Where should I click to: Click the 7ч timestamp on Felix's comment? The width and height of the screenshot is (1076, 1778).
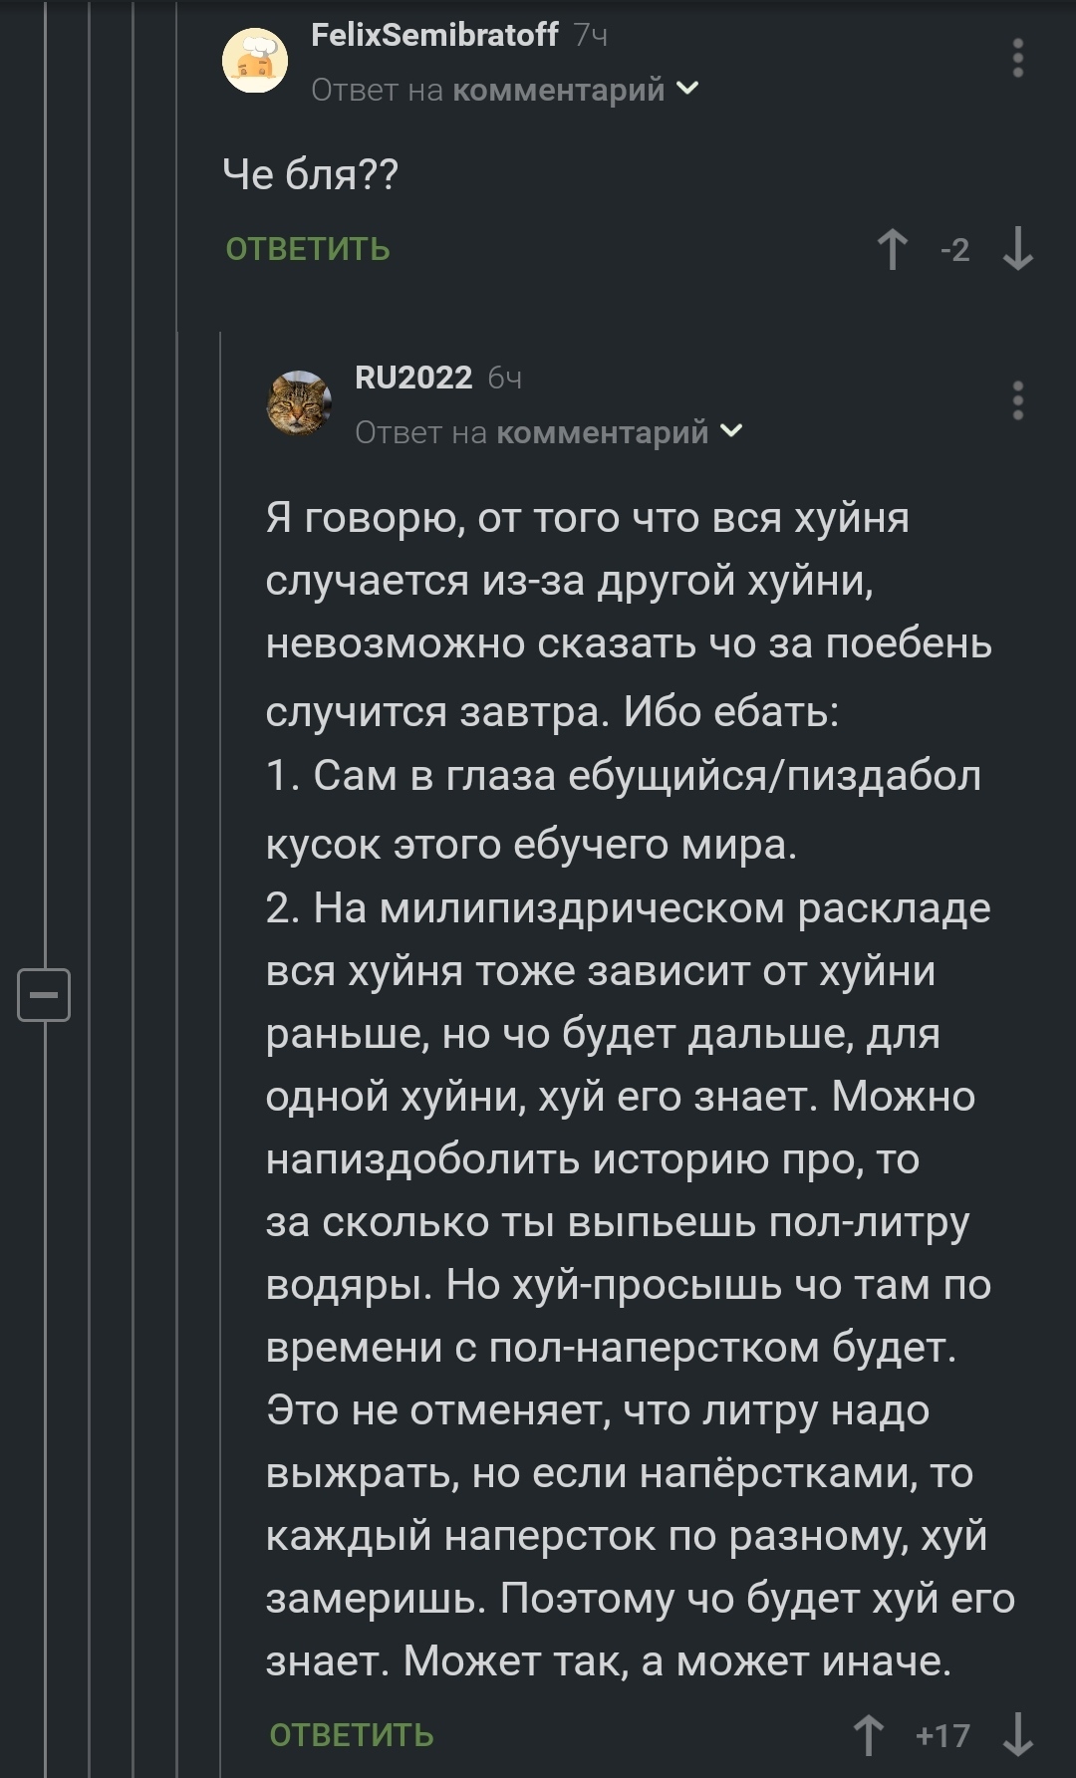pos(591,36)
